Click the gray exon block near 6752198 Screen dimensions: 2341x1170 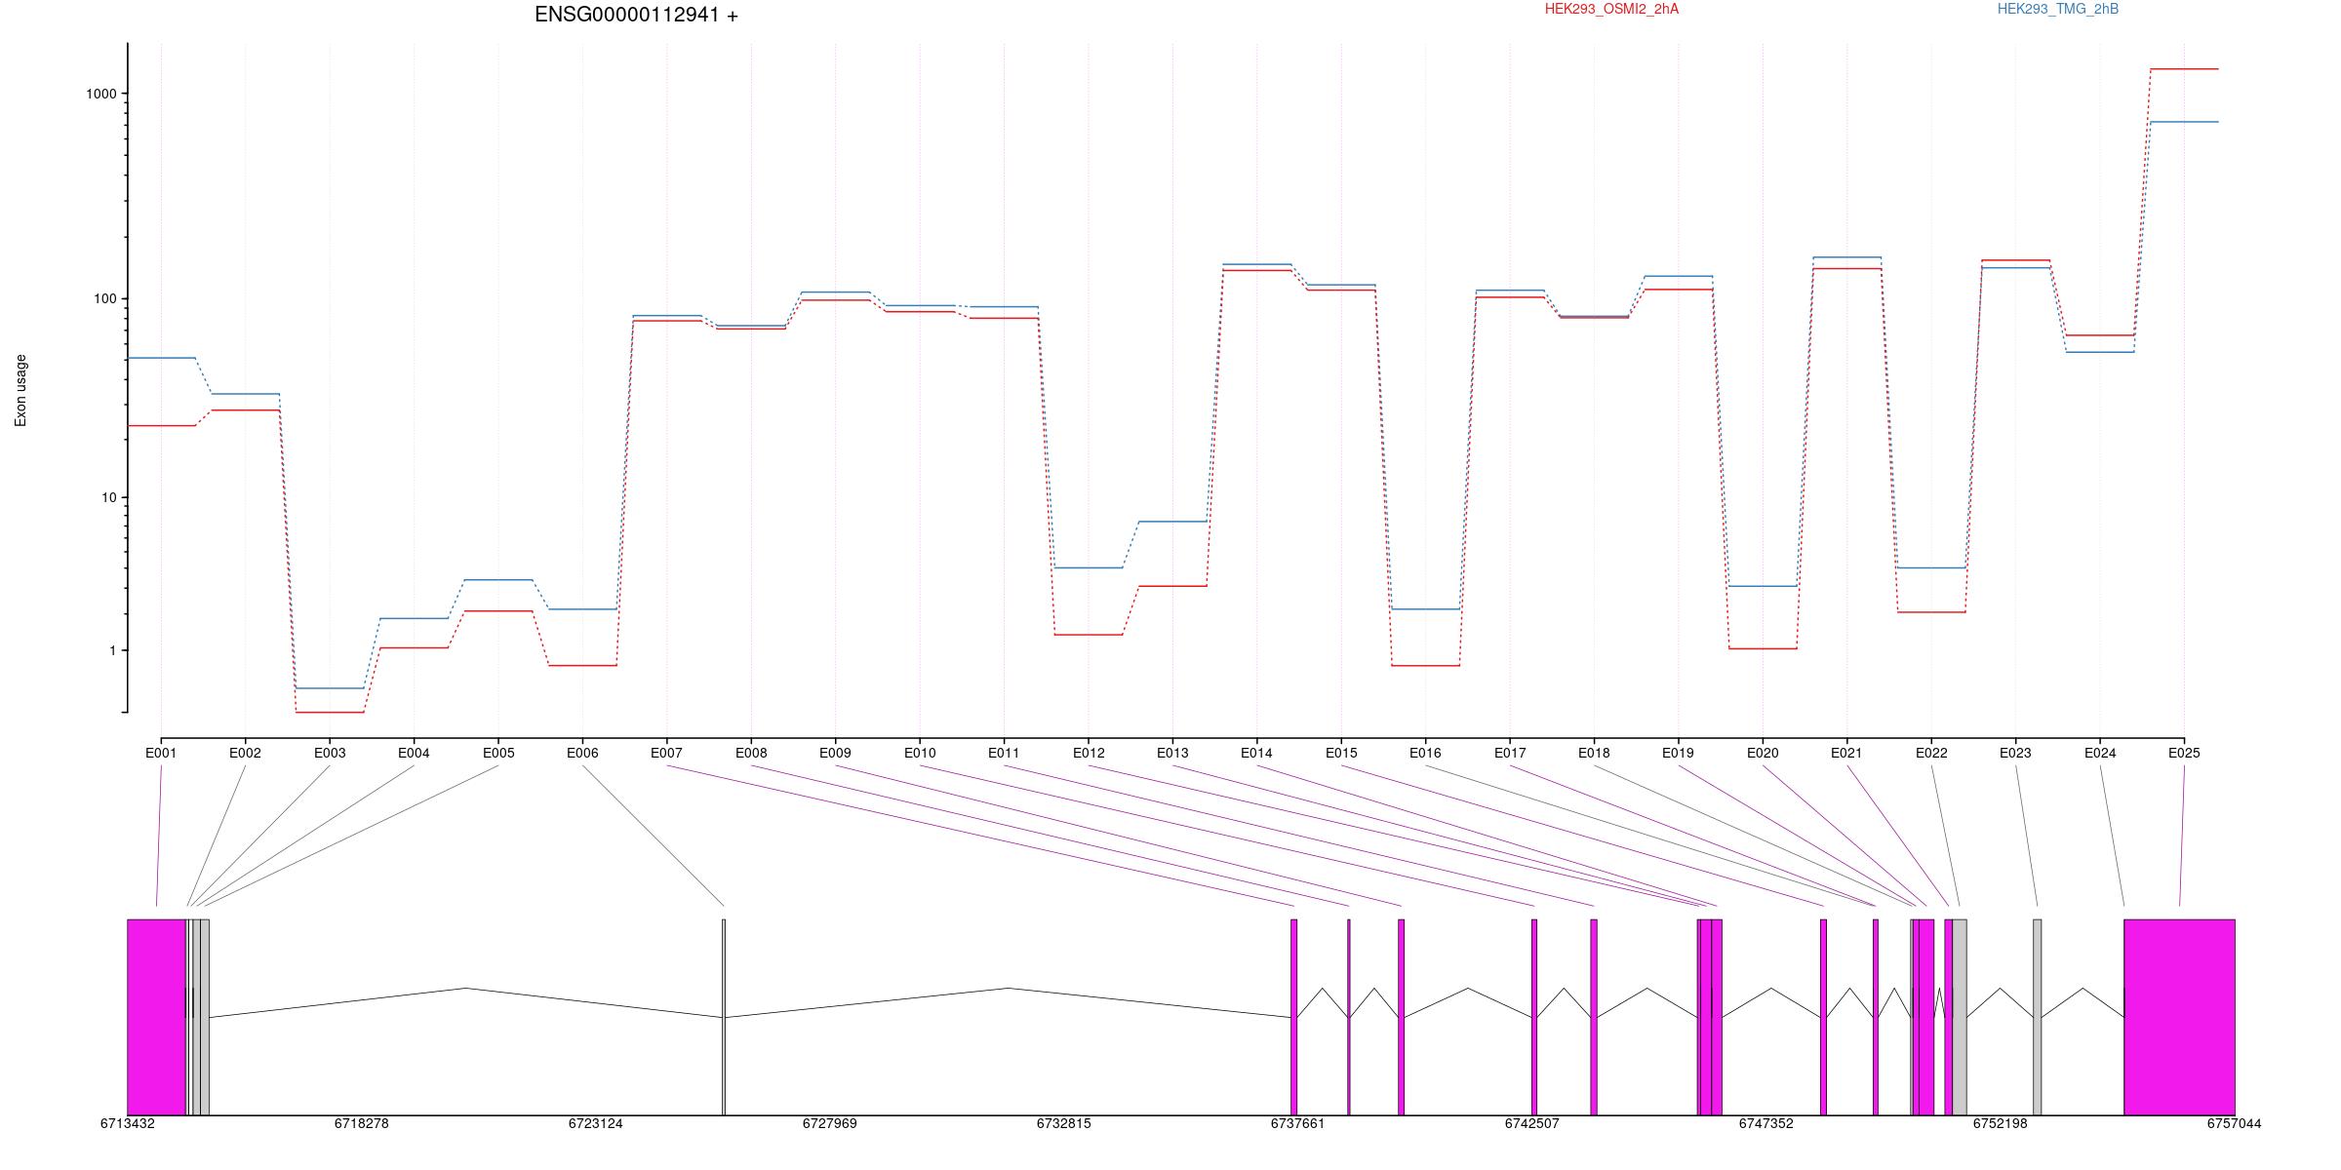2037,1017
